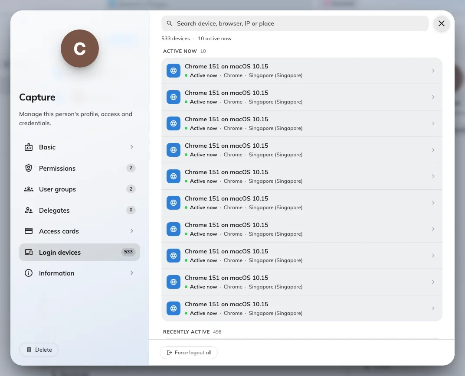This screenshot has height=376, width=465.
Task: Click the Basic ID badge icon
Action: 29,147
